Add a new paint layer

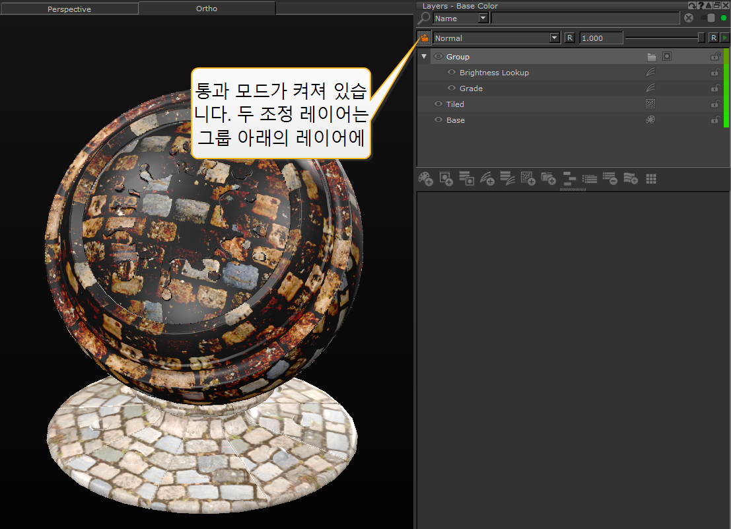tap(426, 178)
